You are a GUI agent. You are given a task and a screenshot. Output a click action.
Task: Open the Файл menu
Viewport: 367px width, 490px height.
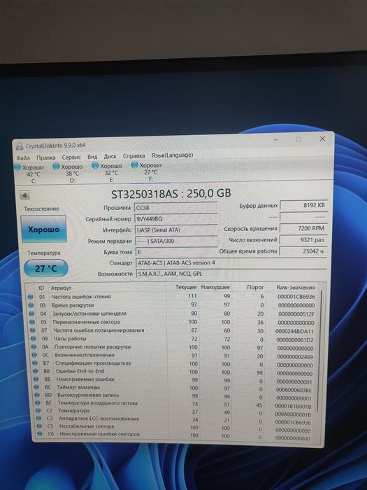pos(23,157)
